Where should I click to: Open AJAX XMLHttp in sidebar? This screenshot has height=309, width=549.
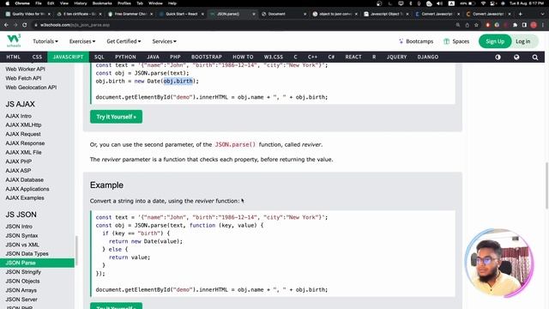23,124
